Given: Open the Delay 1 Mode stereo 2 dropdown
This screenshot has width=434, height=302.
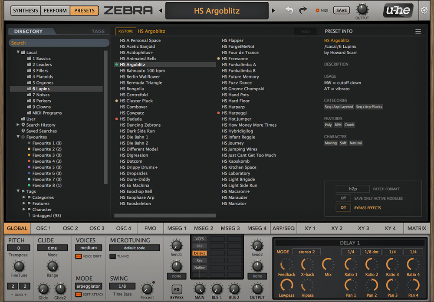Looking at the screenshot, I should point(306,252).
